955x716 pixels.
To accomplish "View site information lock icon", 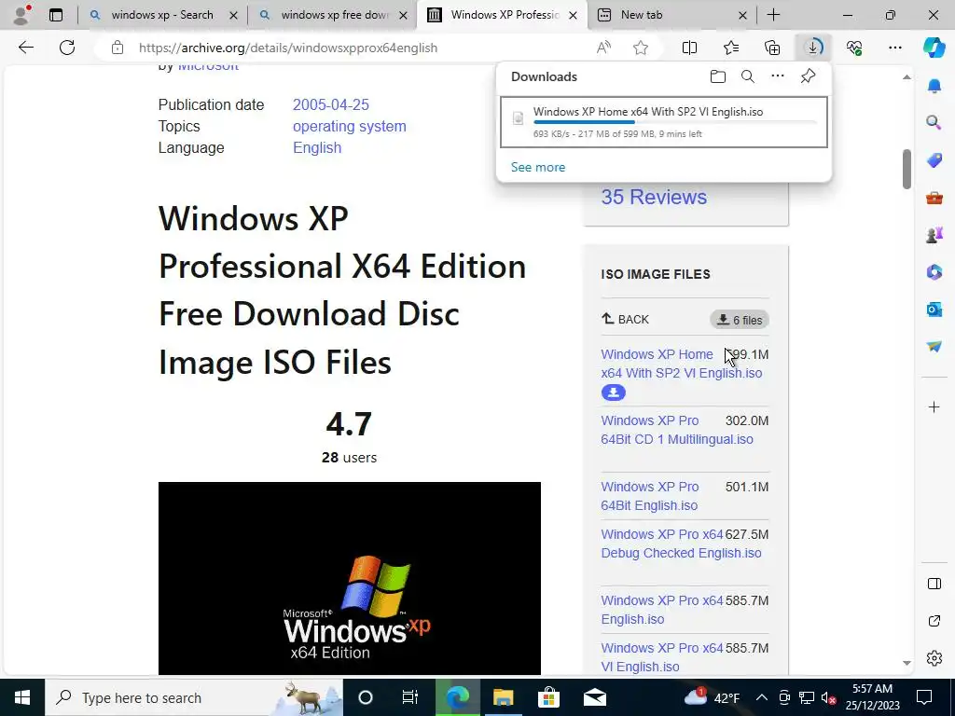I will pyautogui.click(x=117, y=48).
